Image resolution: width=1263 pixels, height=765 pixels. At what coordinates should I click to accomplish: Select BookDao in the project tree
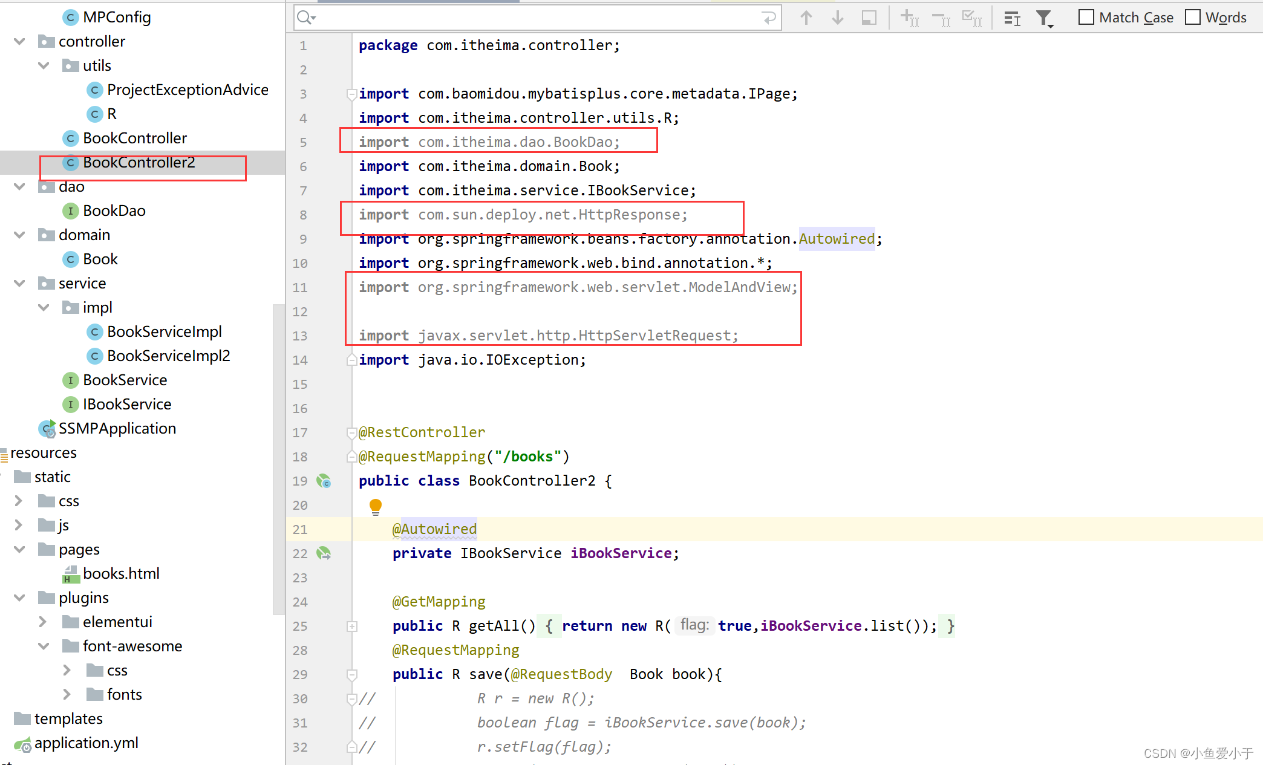pyautogui.click(x=114, y=210)
